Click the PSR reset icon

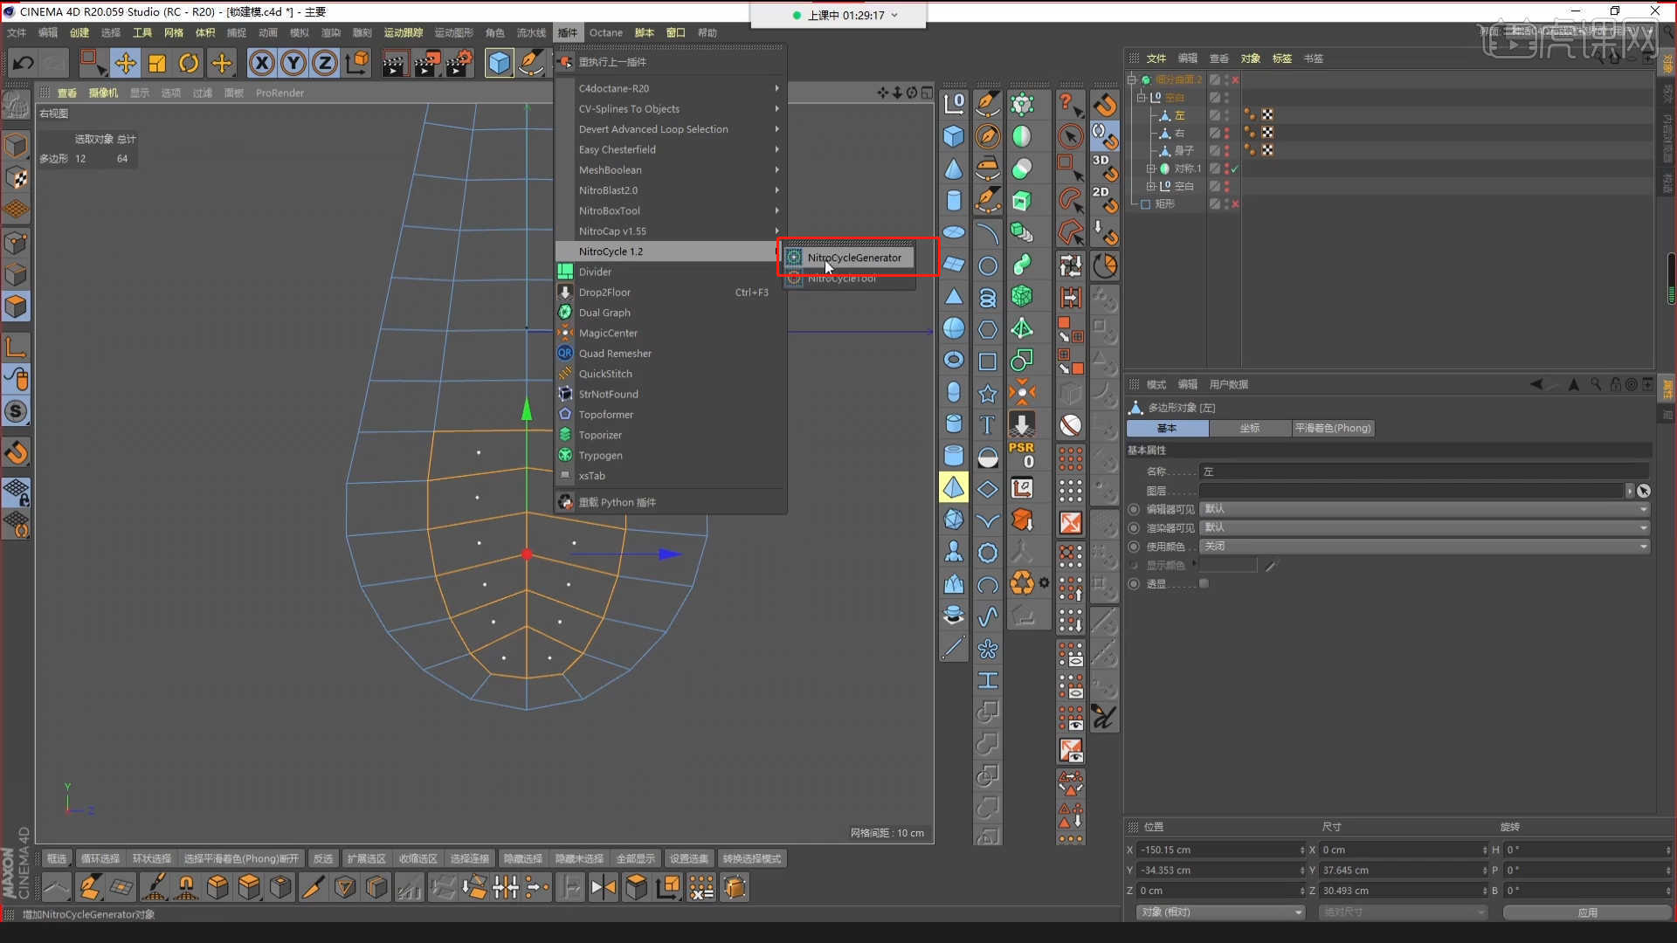tap(1022, 455)
